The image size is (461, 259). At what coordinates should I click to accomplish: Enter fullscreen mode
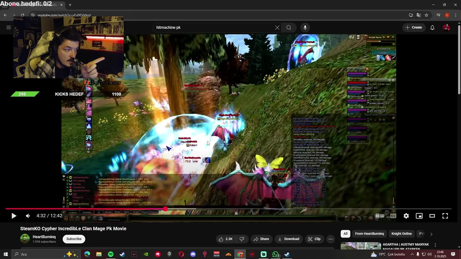[x=445, y=216]
